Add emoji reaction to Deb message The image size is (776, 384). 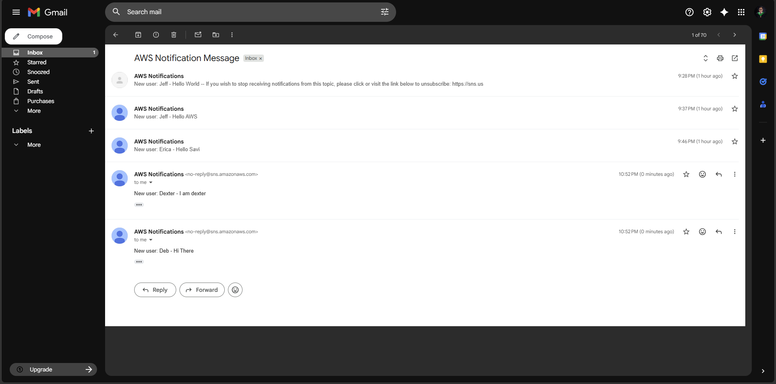702,232
